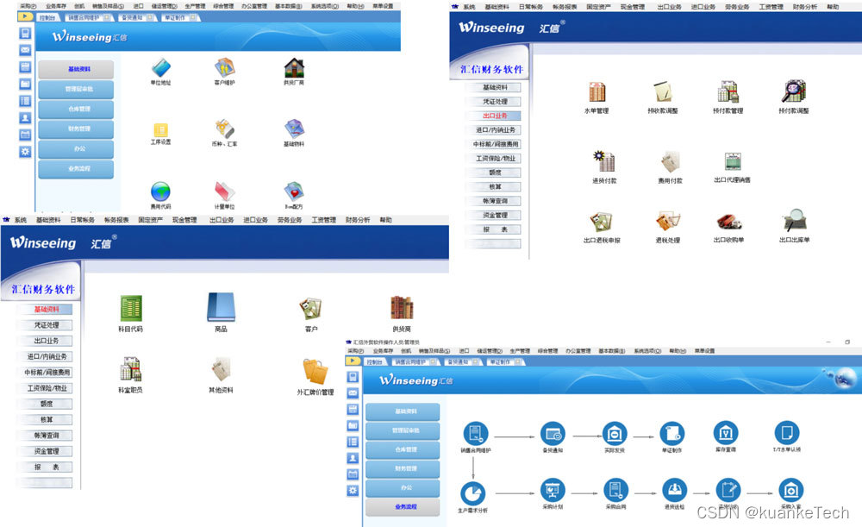
Task: Open the 客户维护 icon
Action: 224,68
